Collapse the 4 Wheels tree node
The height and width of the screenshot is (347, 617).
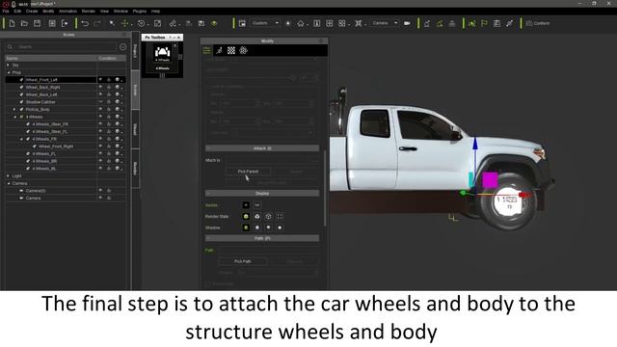15,117
